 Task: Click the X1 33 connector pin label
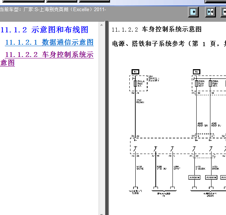point(196,93)
